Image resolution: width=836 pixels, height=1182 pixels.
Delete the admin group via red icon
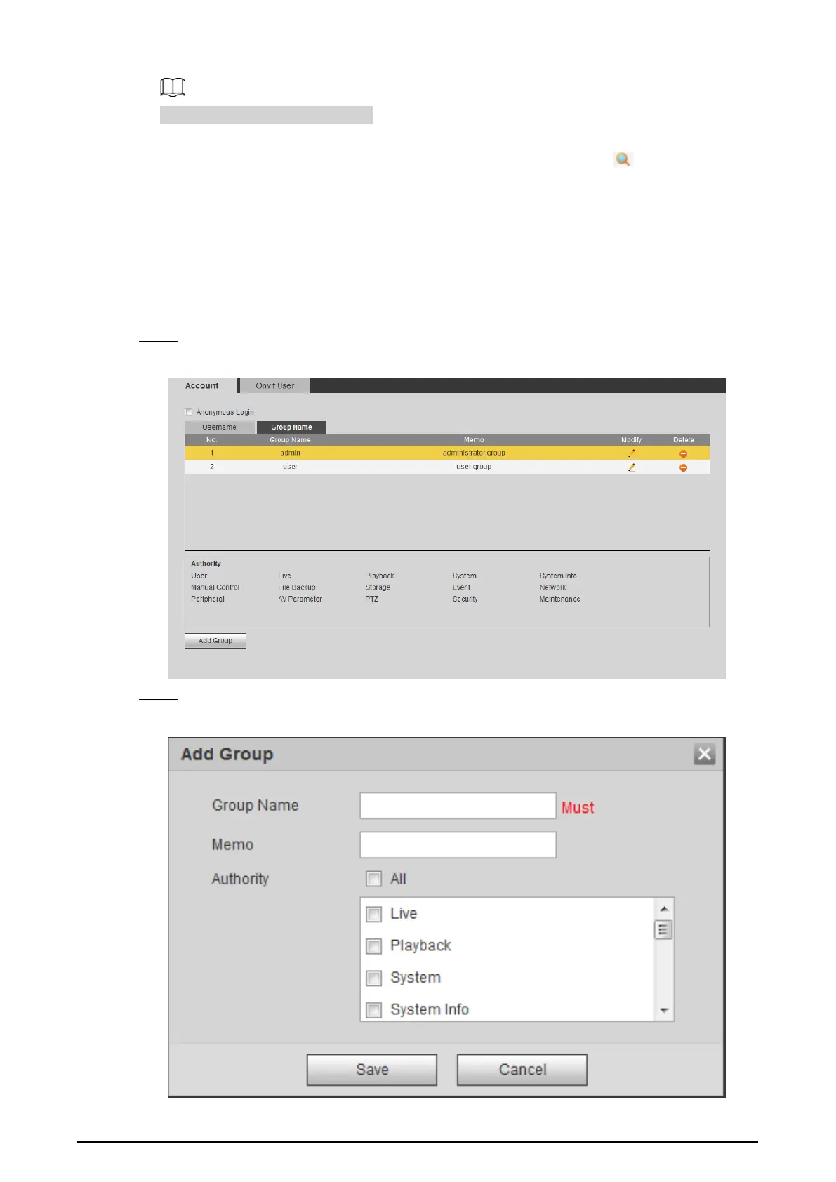(683, 453)
